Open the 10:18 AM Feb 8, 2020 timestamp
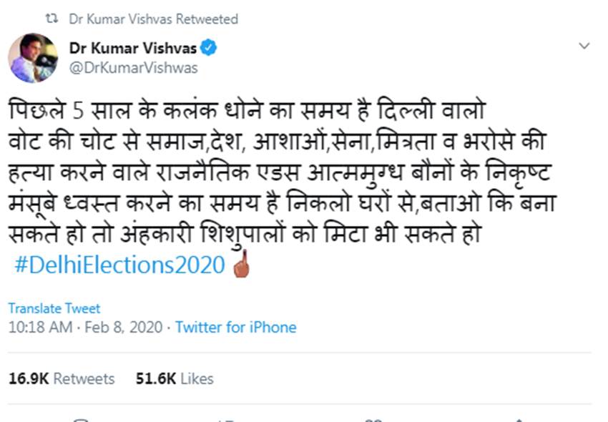608x422 pixels. 87,328
